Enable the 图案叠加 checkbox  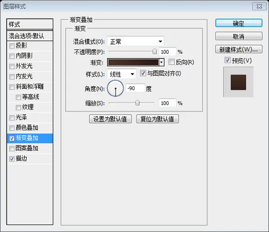click(12, 149)
